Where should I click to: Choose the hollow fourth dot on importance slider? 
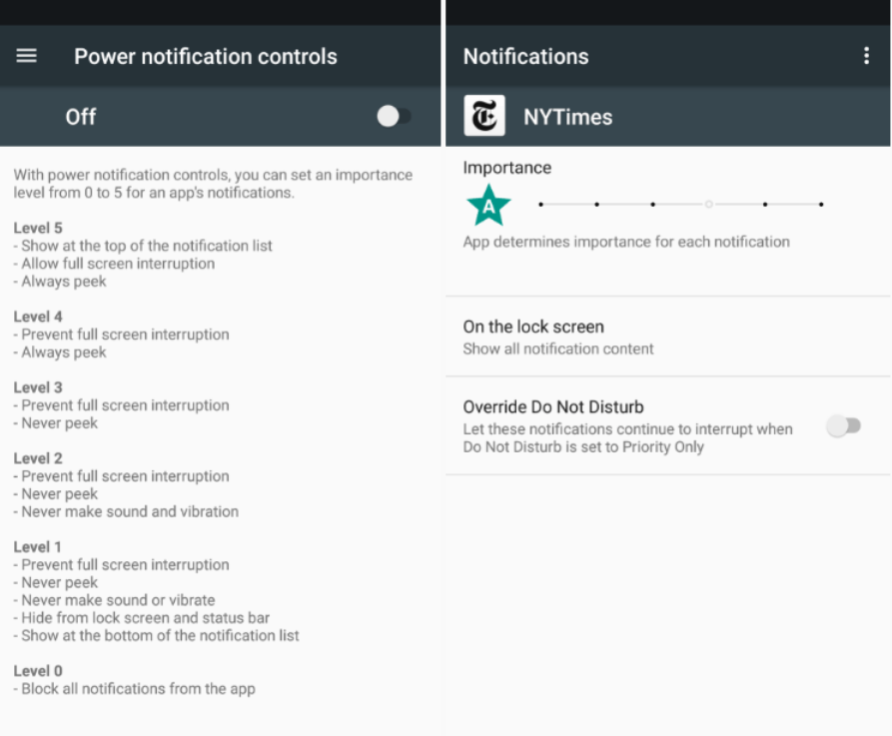[708, 205]
